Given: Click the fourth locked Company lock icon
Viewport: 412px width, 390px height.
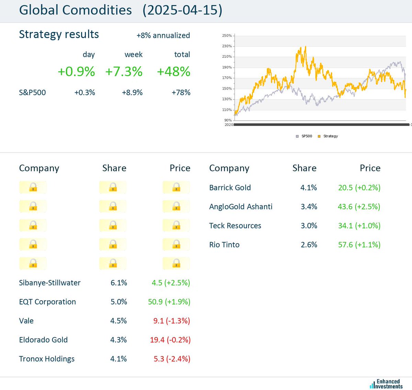Looking at the screenshot, I should click(33, 244).
